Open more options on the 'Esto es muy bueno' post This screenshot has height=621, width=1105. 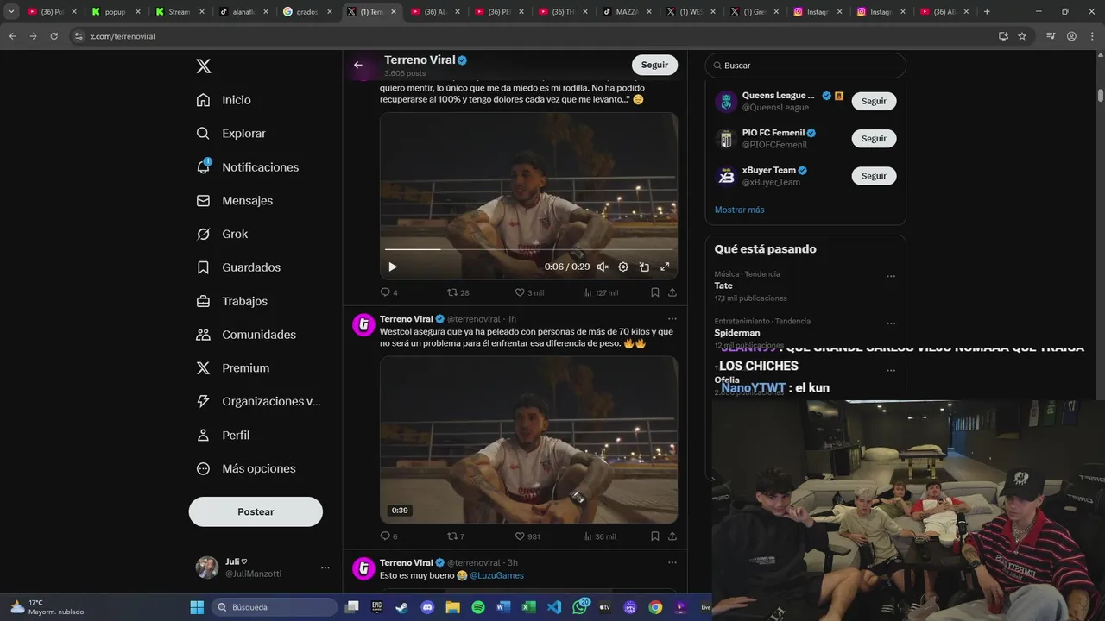[672, 562]
